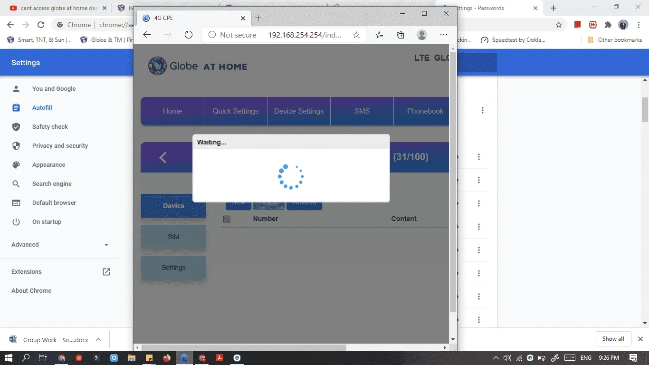Open Edge Settings and more menu

coord(444,35)
